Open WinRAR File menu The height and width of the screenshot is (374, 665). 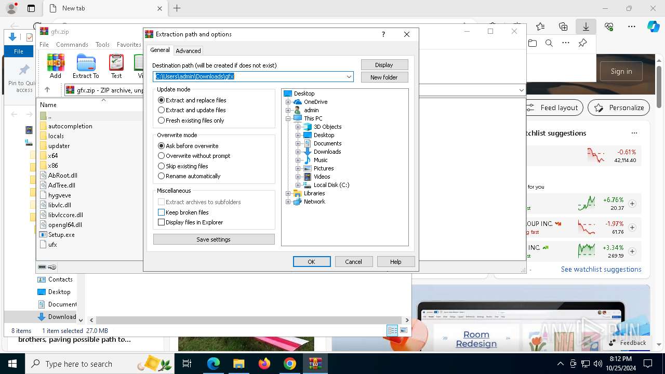tap(44, 45)
